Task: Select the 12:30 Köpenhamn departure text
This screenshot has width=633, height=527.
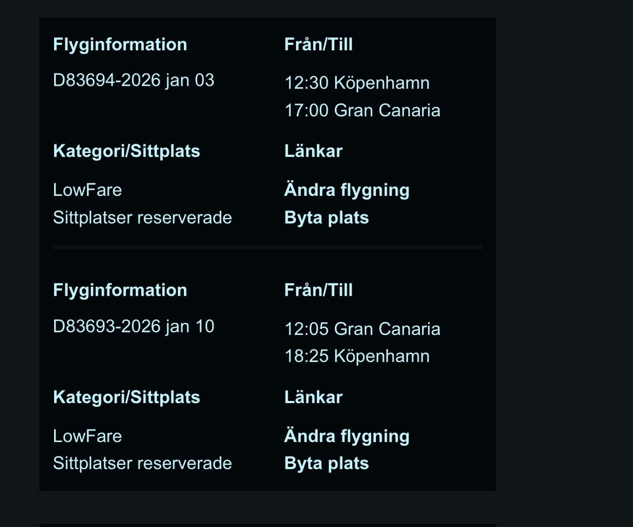Action: point(357,83)
